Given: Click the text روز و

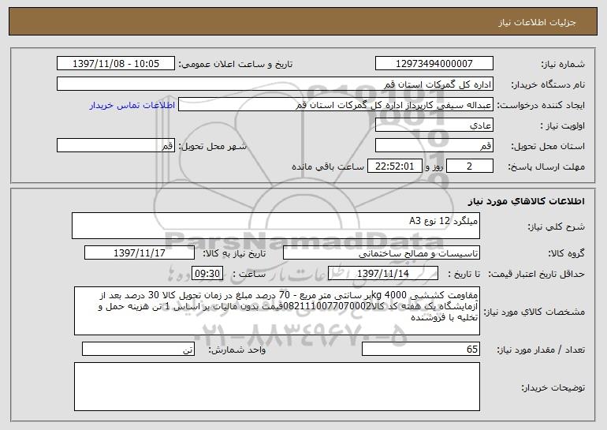Looking at the screenshot, I should 434,167.
